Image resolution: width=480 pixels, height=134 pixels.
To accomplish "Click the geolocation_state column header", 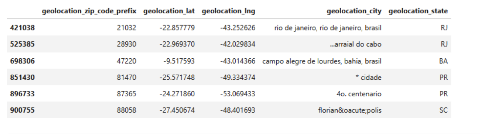I will [418, 12].
